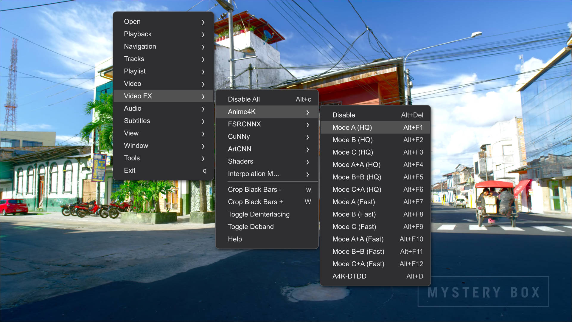Expand the Tracks menu entry
Image resolution: width=572 pixels, height=322 pixels.
click(164, 59)
